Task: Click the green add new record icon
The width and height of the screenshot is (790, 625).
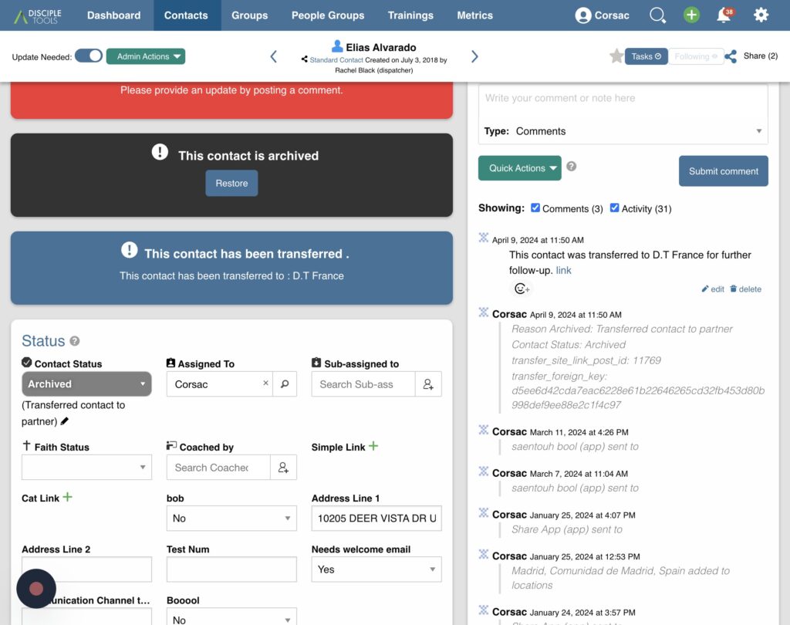Action: point(691,15)
